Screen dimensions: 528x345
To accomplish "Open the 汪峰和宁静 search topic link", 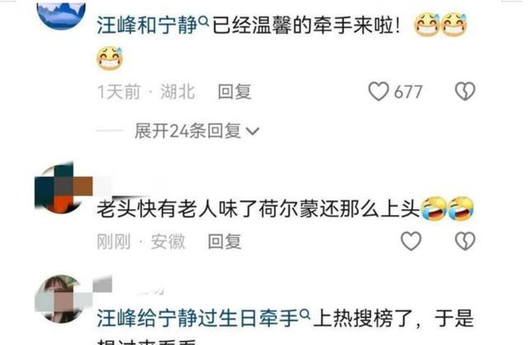I will tap(147, 26).
